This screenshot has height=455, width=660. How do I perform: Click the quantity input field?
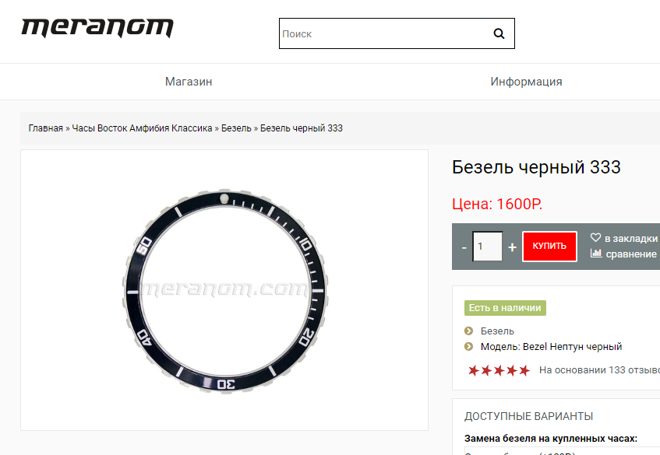point(487,247)
